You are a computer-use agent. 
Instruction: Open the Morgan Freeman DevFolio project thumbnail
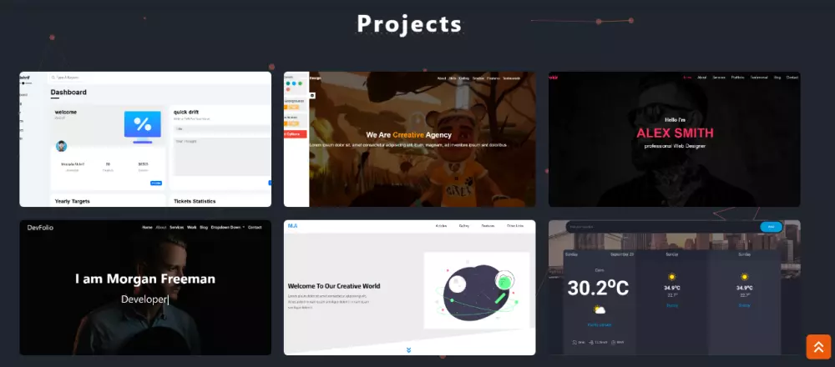[145, 288]
